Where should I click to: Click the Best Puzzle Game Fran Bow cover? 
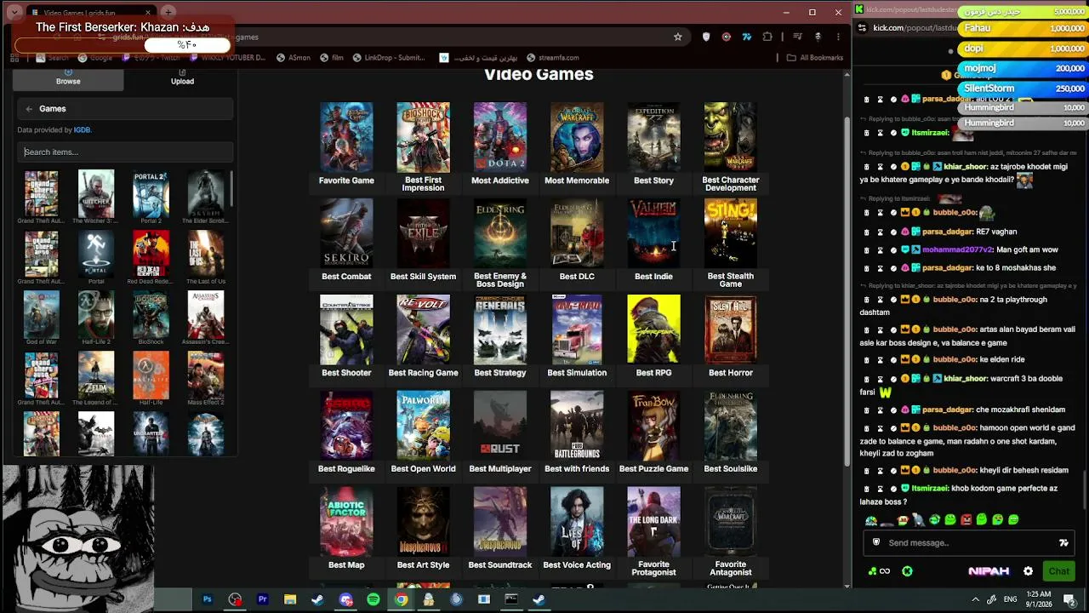pyautogui.click(x=653, y=426)
